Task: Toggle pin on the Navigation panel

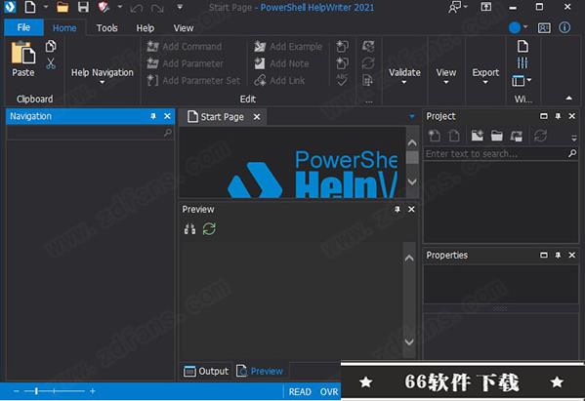Action: coord(153,116)
